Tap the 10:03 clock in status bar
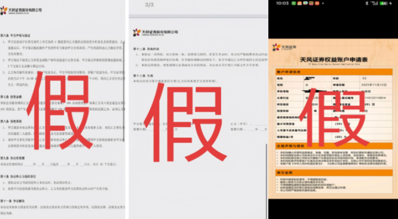Image resolution: width=398 pixels, height=219 pixels. tap(282, 3)
